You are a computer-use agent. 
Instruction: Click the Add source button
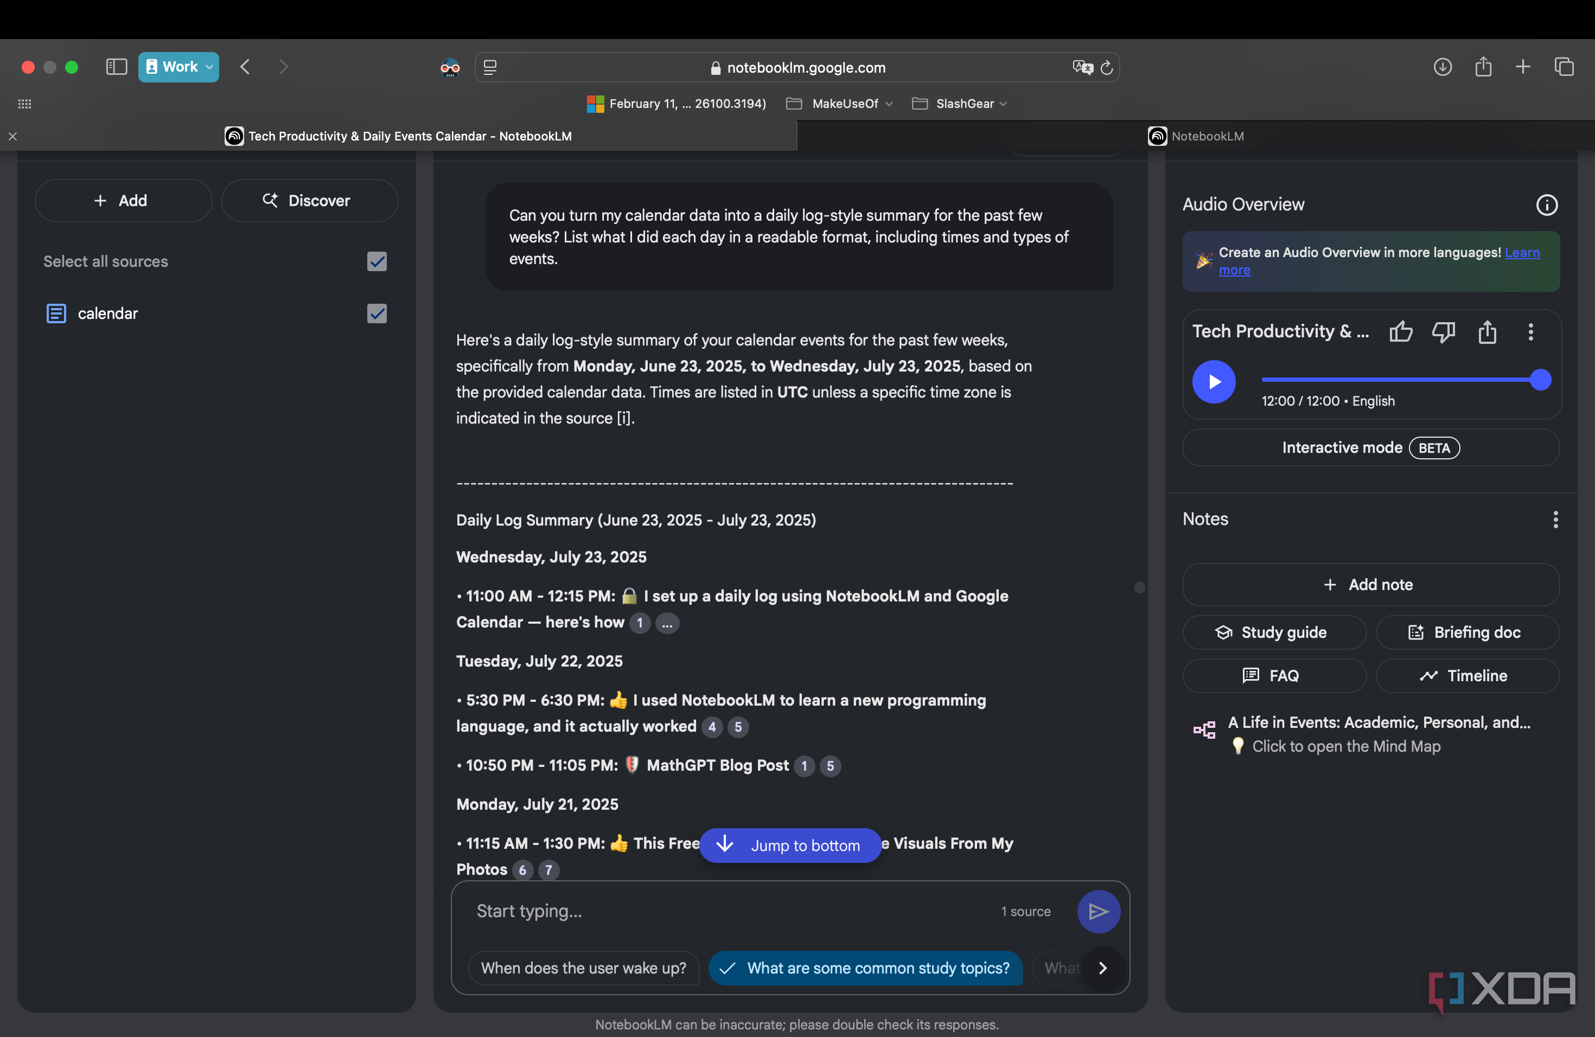coord(123,200)
